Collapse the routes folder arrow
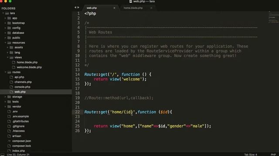The height and width of the screenshot is (156, 279). tap(5, 72)
